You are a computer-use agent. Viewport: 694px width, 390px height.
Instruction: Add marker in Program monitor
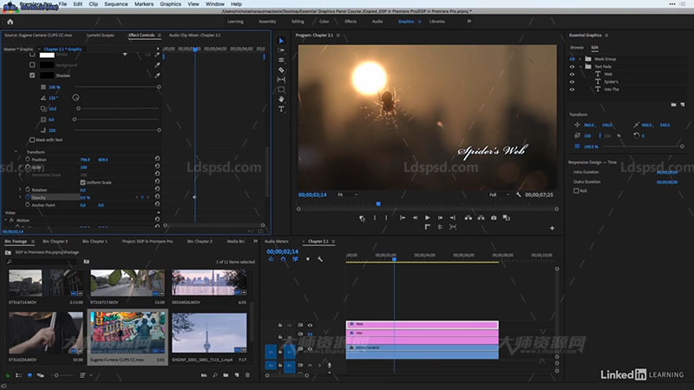click(x=362, y=218)
